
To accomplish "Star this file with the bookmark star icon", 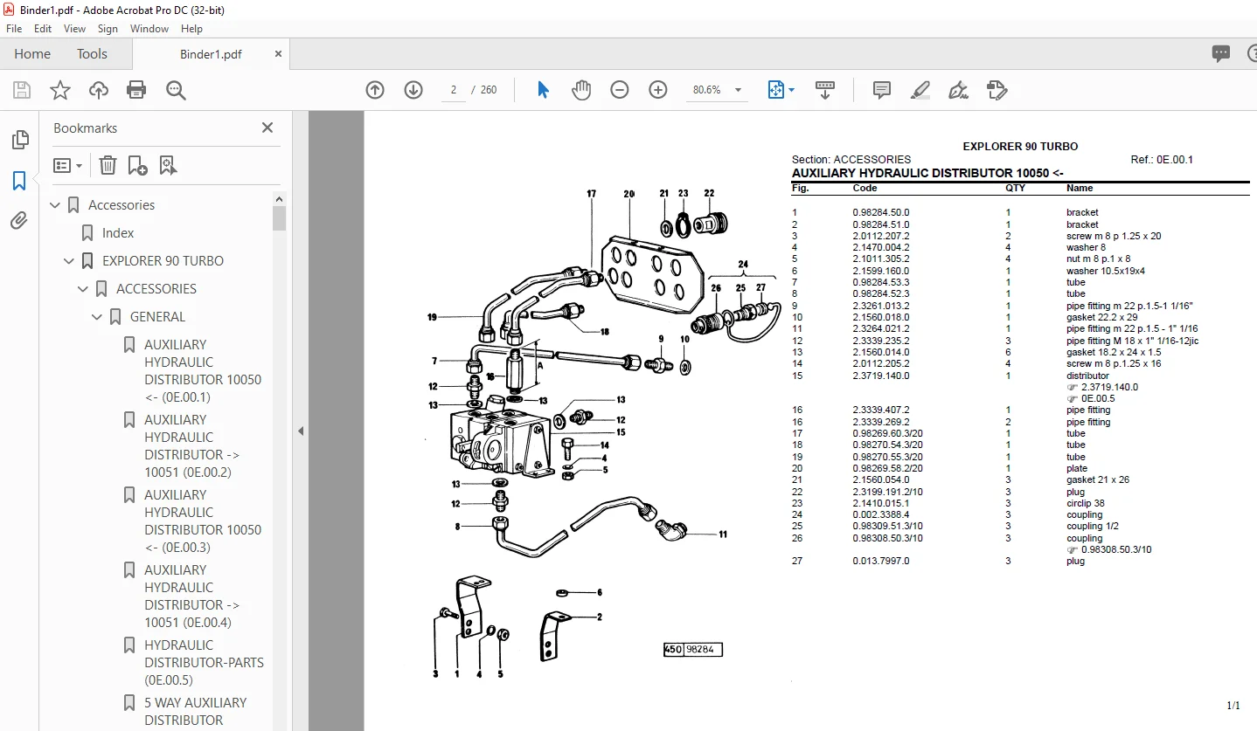I will (x=60, y=90).
